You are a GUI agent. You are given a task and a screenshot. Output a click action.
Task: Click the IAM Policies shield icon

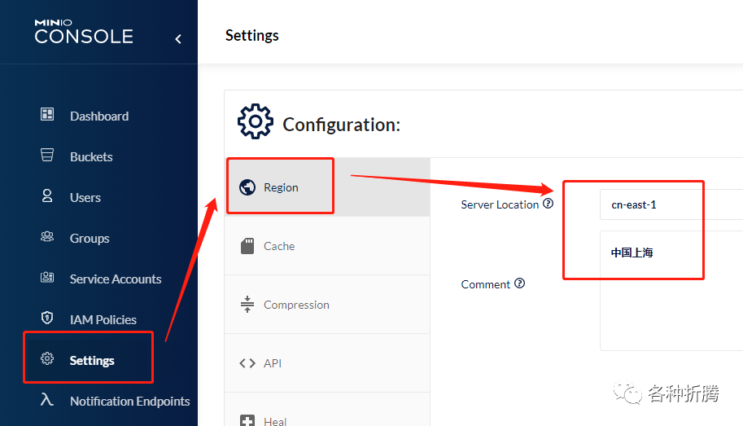point(47,318)
